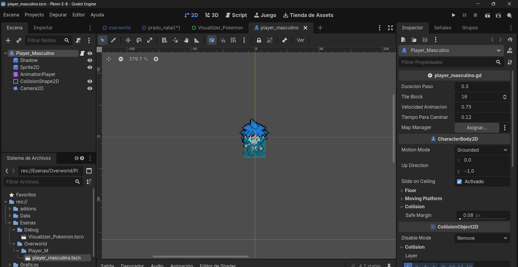Open the Tienda de Assets workspace

pyautogui.click(x=308, y=15)
